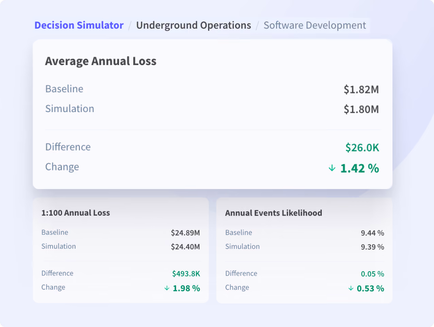Click the $24.89M baseline value
This screenshot has width=434, height=327.
pos(185,233)
